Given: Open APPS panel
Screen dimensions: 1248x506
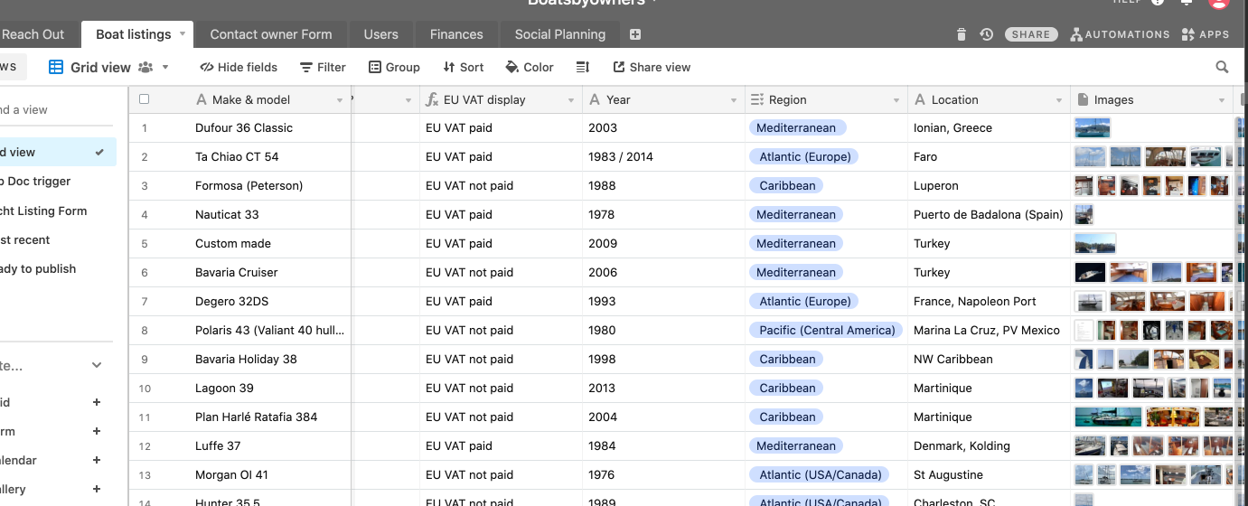Looking at the screenshot, I should click(1206, 34).
